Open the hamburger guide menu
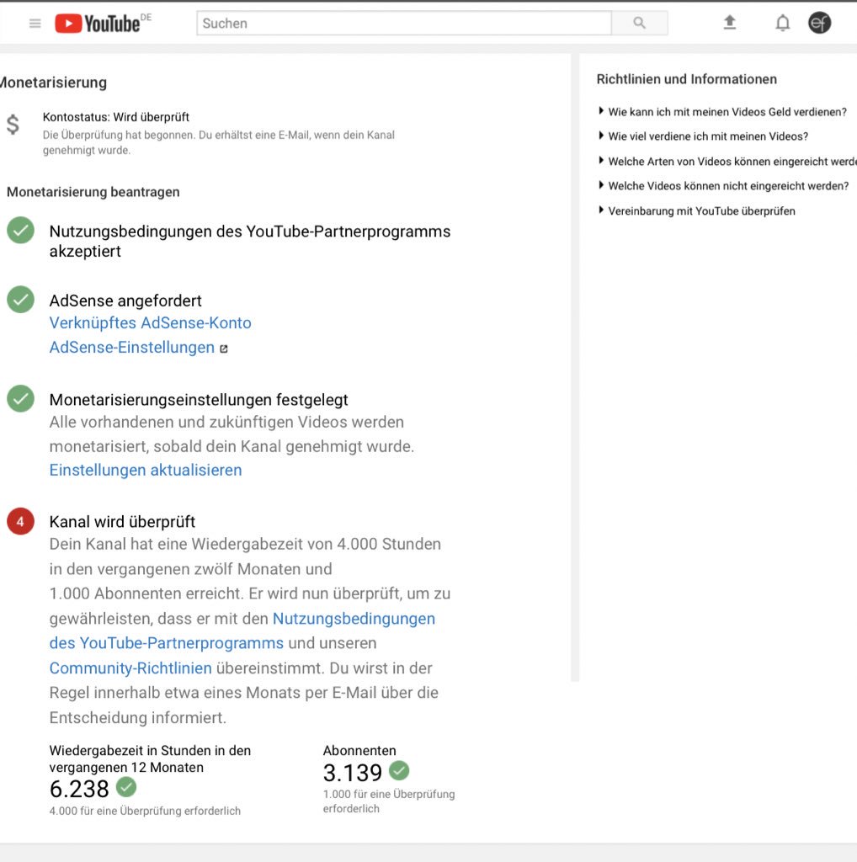 point(35,23)
